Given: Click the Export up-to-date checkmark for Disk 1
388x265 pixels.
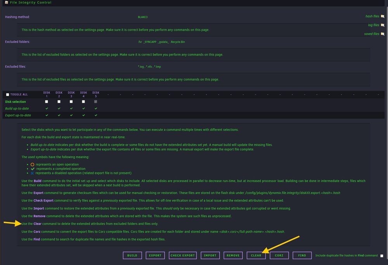Looking at the screenshot, I should [x=47, y=115].
